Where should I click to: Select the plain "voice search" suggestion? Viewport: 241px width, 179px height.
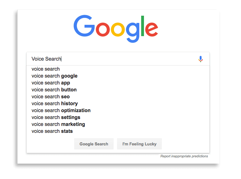tap(46, 69)
